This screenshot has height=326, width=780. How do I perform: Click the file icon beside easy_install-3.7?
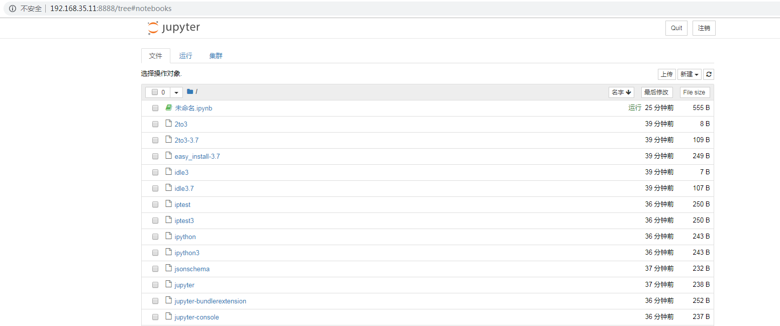click(168, 156)
